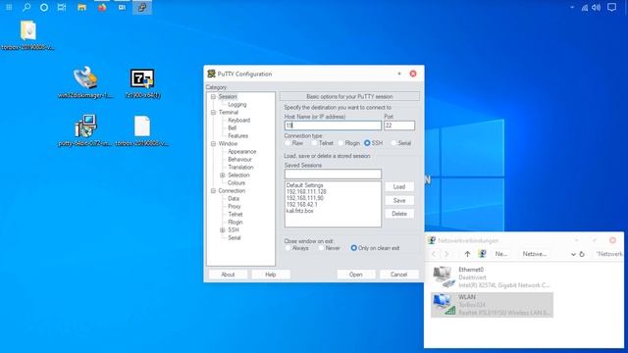
Task: Open Cortana circle icon in taskbar
Action: tap(44, 7)
